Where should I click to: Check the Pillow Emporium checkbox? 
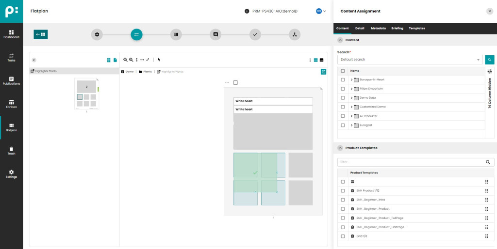coord(343,89)
